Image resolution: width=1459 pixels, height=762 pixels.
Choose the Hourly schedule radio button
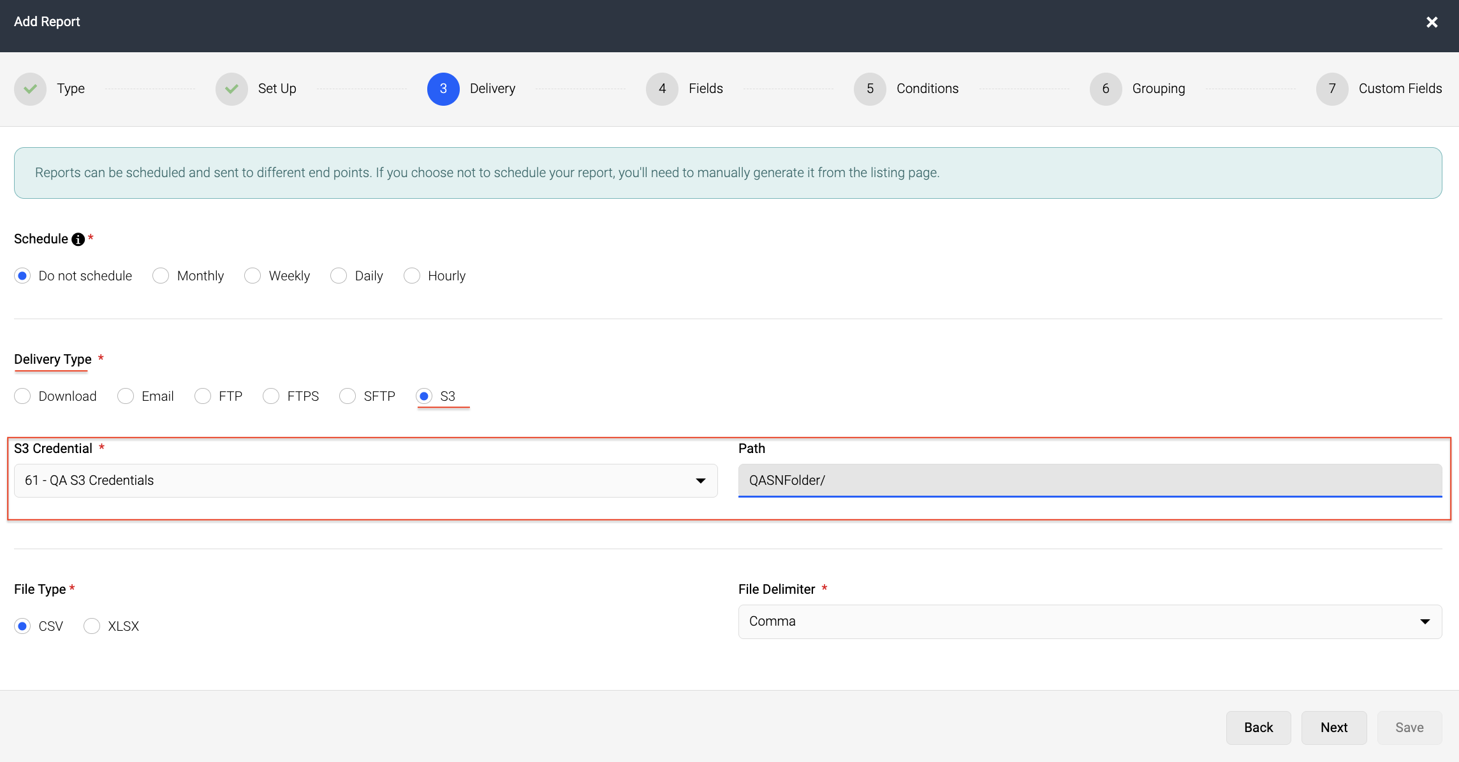[x=412, y=276]
